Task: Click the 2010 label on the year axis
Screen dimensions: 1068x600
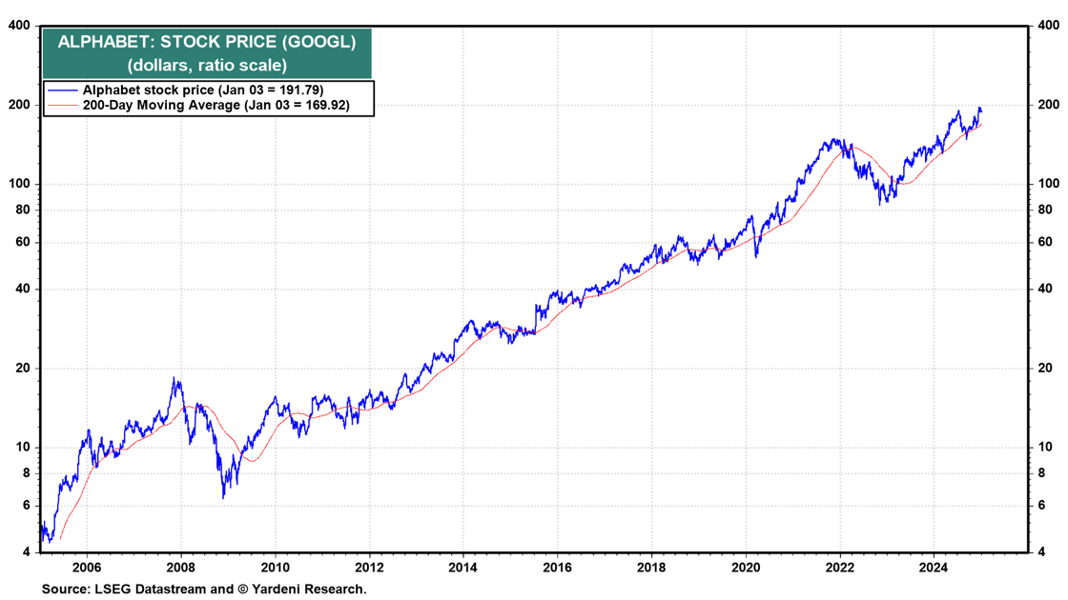Action: 276,568
